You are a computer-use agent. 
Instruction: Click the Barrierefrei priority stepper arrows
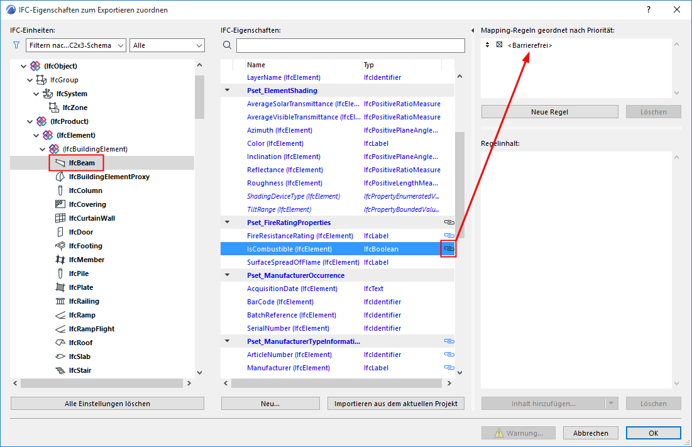click(x=487, y=45)
